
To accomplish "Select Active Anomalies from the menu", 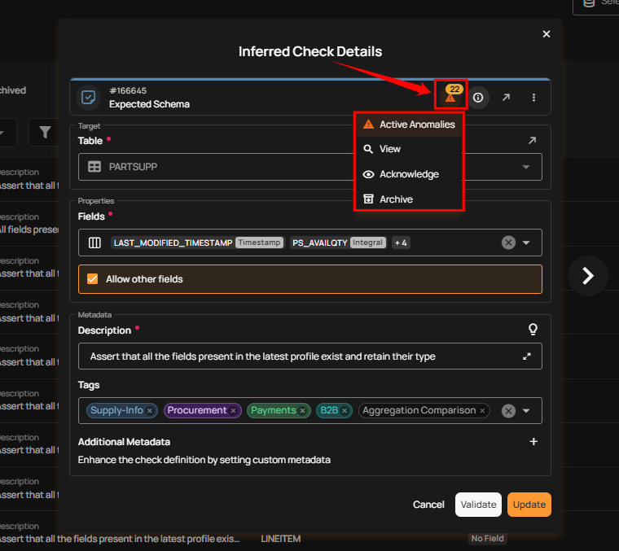I will (416, 125).
